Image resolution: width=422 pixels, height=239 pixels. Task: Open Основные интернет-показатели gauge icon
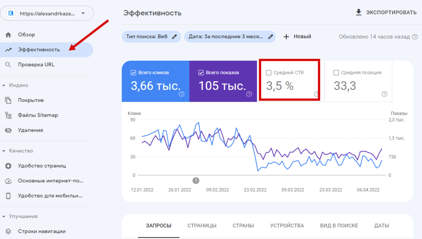(x=8, y=181)
